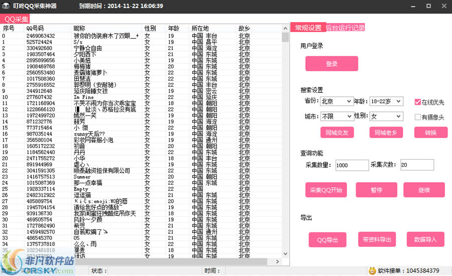Click the 暂停 button
The height and width of the screenshot is (276, 452).
tap(377, 190)
